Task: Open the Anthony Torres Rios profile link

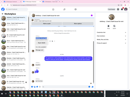Action: pyautogui.click(x=41, y=38)
